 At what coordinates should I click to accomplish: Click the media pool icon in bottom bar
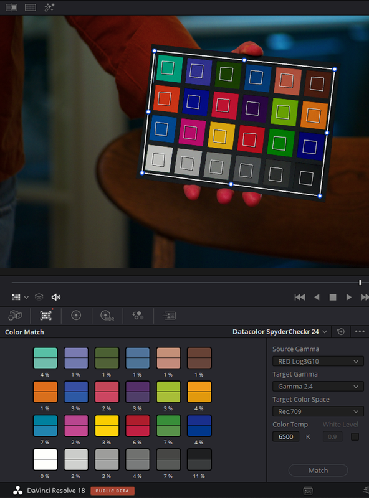click(308, 491)
